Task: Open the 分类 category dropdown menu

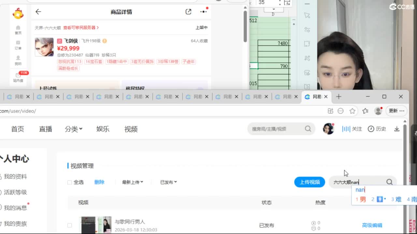Action: (x=74, y=129)
